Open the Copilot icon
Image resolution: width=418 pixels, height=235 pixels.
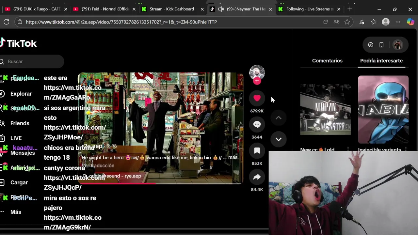pos(410,22)
